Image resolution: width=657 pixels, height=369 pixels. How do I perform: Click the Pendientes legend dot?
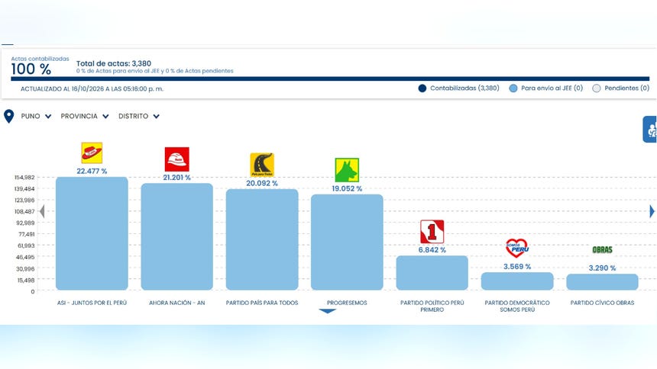point(597,88)
